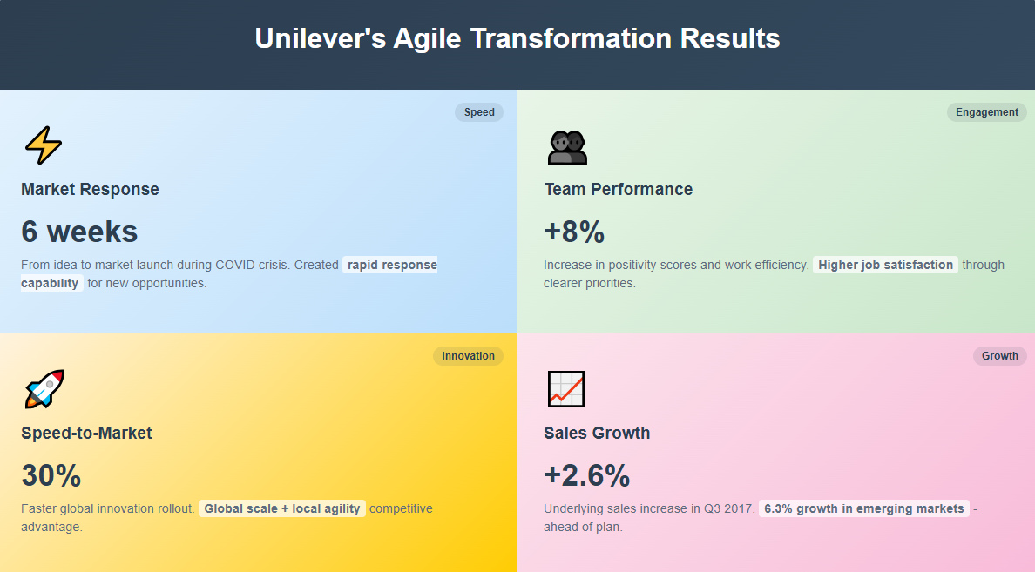Image resolution: width=1035 pixels, height=572 pixels.
Task: Select the Engagement tag badge
Action: pos(987,112)
